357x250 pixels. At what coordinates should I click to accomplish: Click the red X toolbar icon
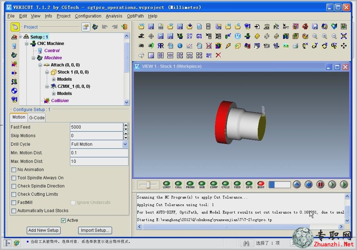coord(218,55)
